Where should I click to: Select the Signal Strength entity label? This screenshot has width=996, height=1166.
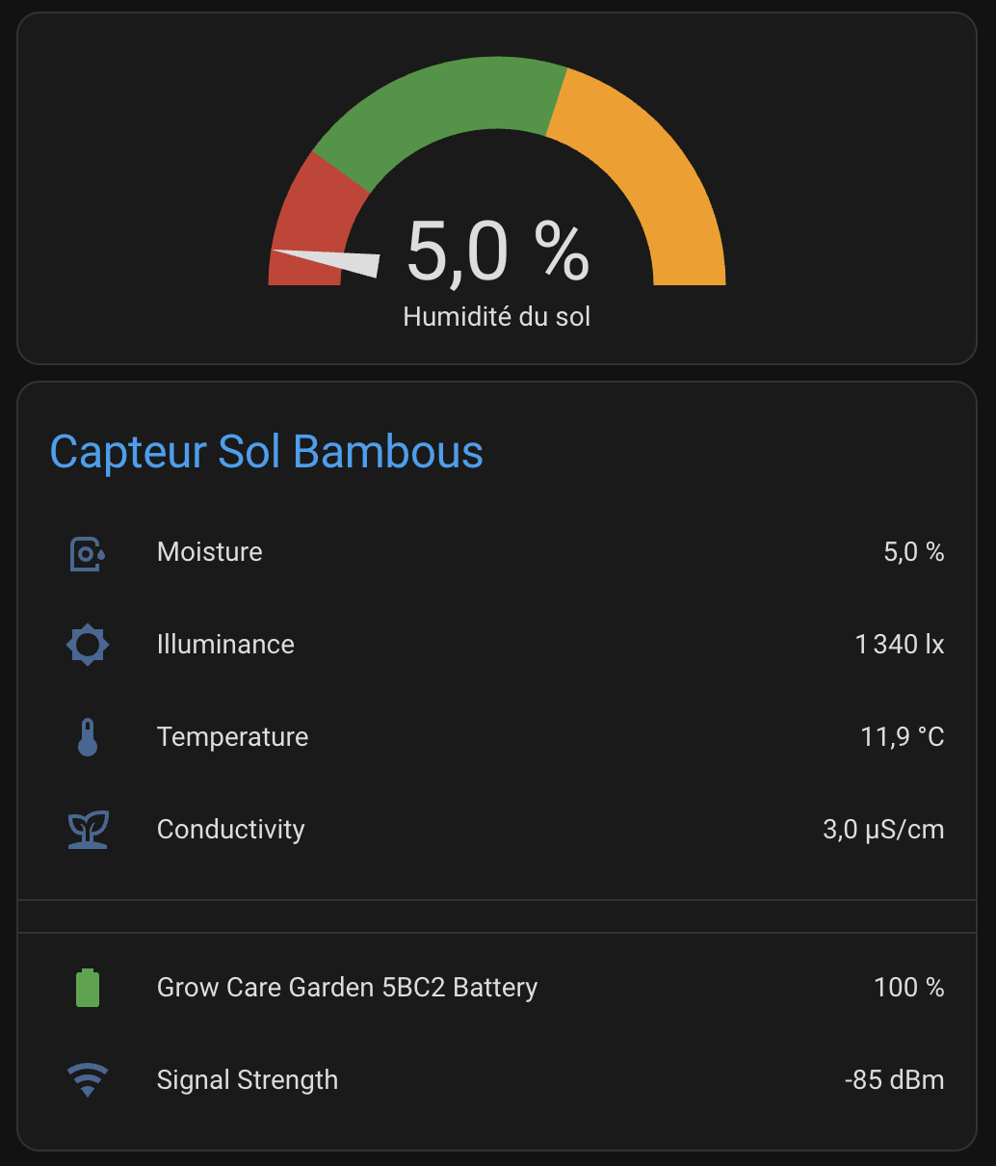pos(248,1080)
